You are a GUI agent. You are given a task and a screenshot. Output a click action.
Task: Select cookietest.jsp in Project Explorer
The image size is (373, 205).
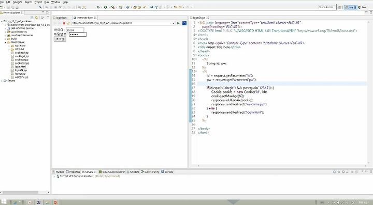pyautogui.click(x=22, y=64)
